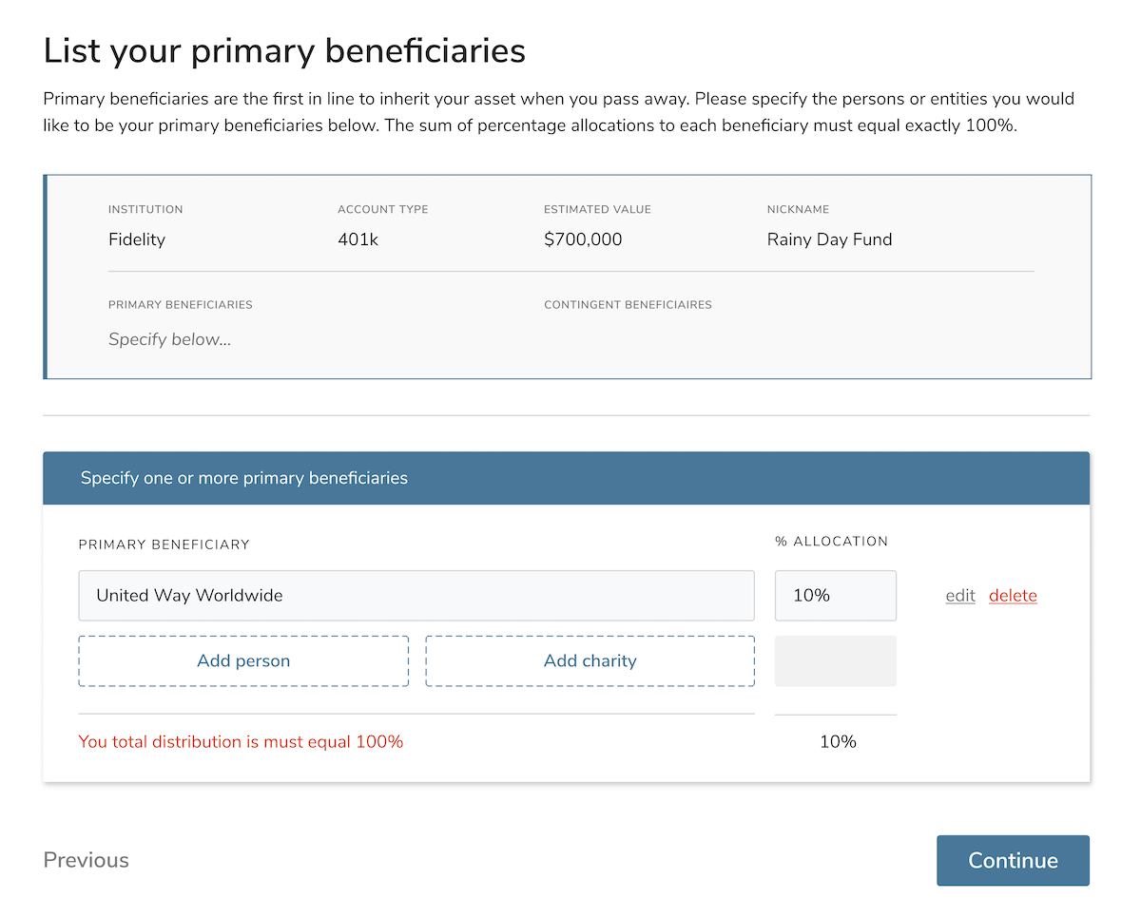Click the "Specify one or more primary beneficiaries" header
This screenshot has width=1141, height=917.
tap(244, 478)
